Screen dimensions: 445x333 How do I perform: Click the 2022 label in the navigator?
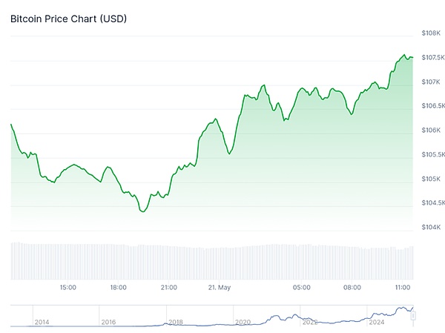coord(310,323)
